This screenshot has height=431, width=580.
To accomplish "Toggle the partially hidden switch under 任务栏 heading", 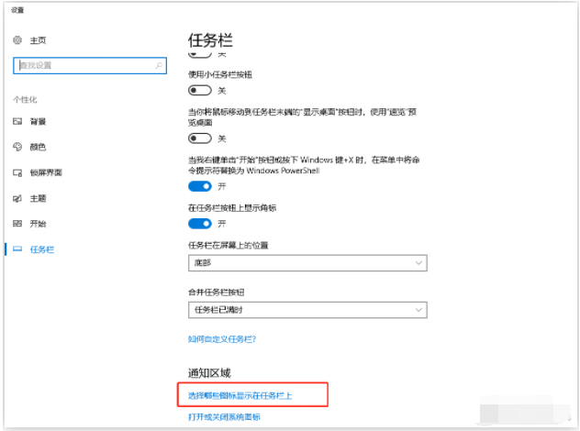I will [x=200, y=55].
